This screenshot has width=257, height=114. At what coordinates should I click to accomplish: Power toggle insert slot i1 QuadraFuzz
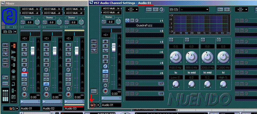[127, 20]
